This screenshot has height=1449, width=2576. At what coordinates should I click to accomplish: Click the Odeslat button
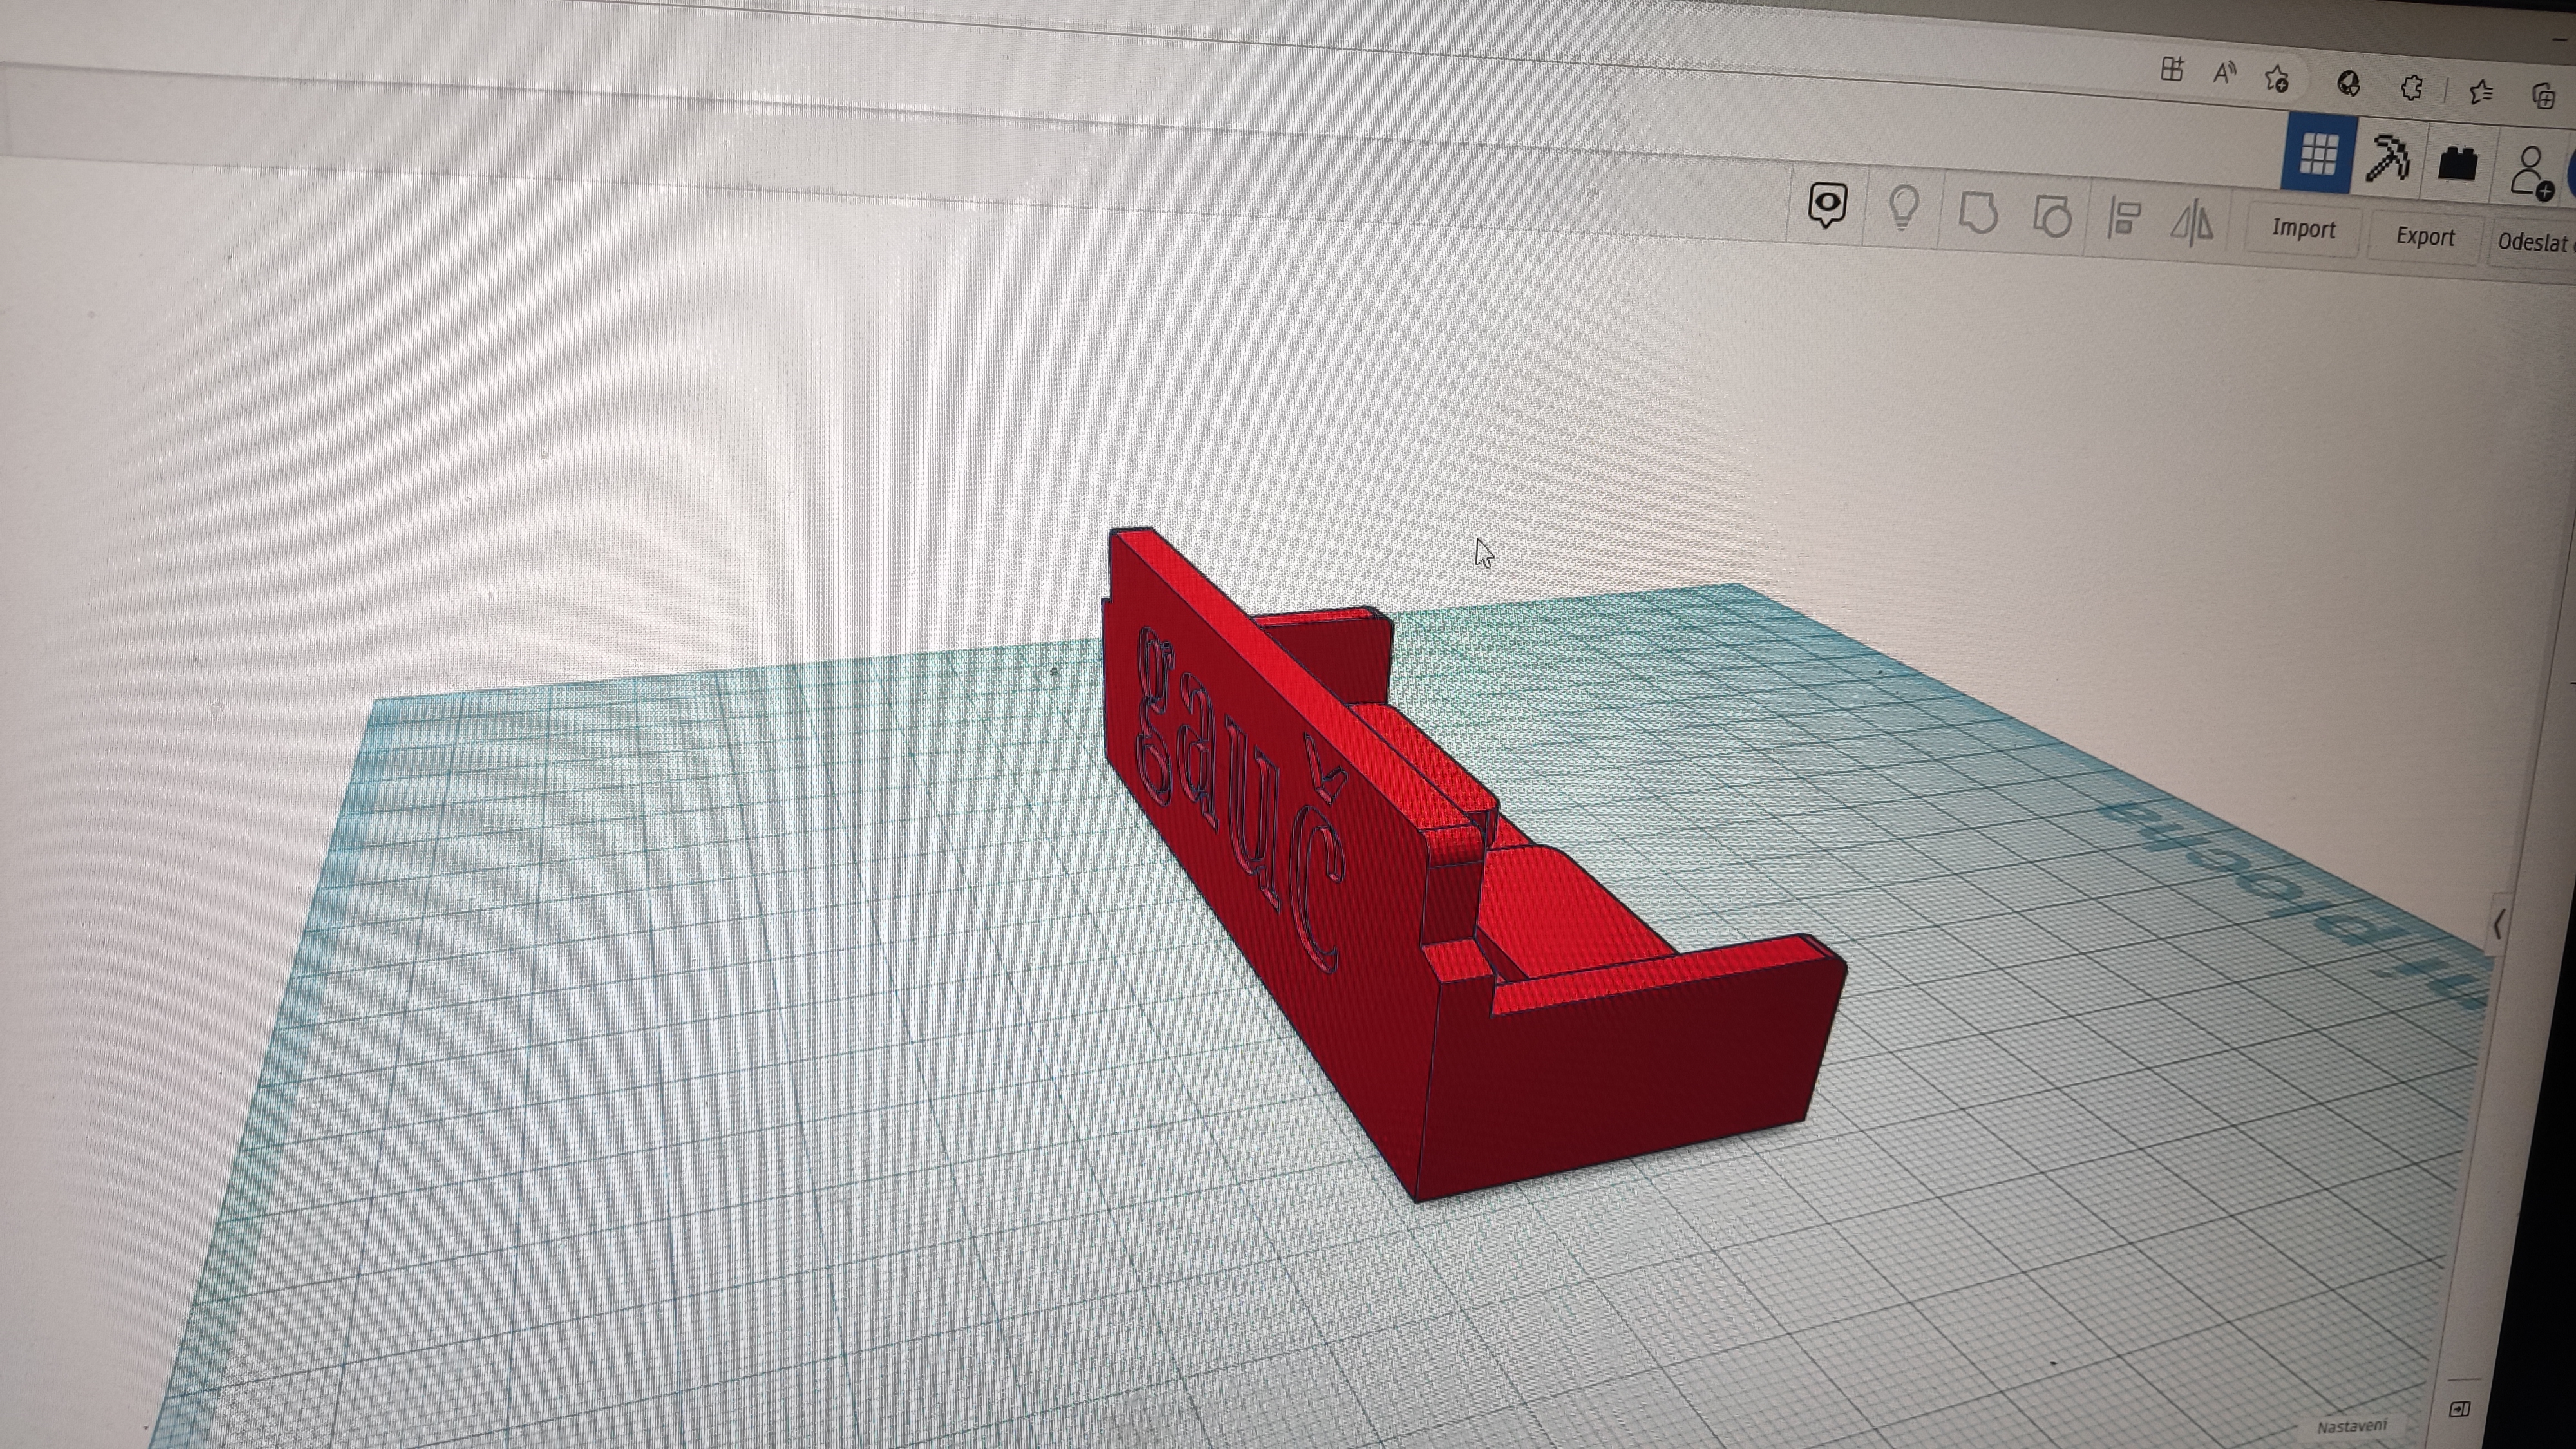click(x=2533, y=242)
